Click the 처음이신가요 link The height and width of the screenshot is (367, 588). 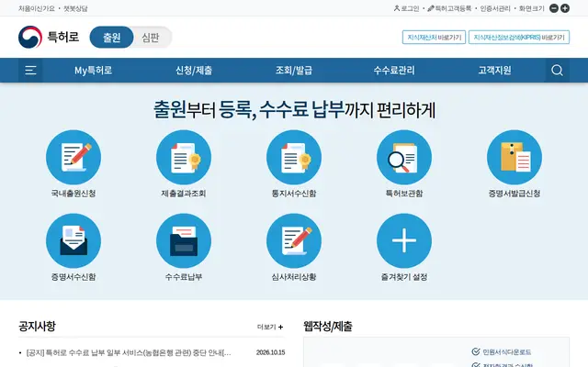[x=37, y=8]
